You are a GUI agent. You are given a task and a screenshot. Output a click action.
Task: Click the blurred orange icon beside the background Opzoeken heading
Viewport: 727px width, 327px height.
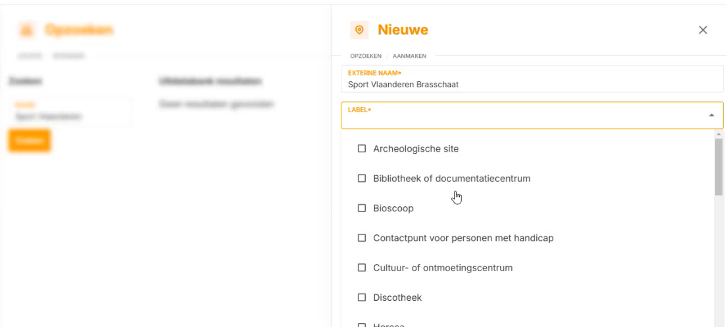pos(26,30)
